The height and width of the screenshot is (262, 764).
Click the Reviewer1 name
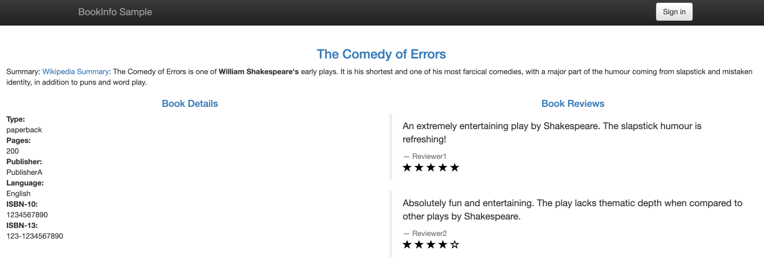pyautogui.click(x=429, y=156)
